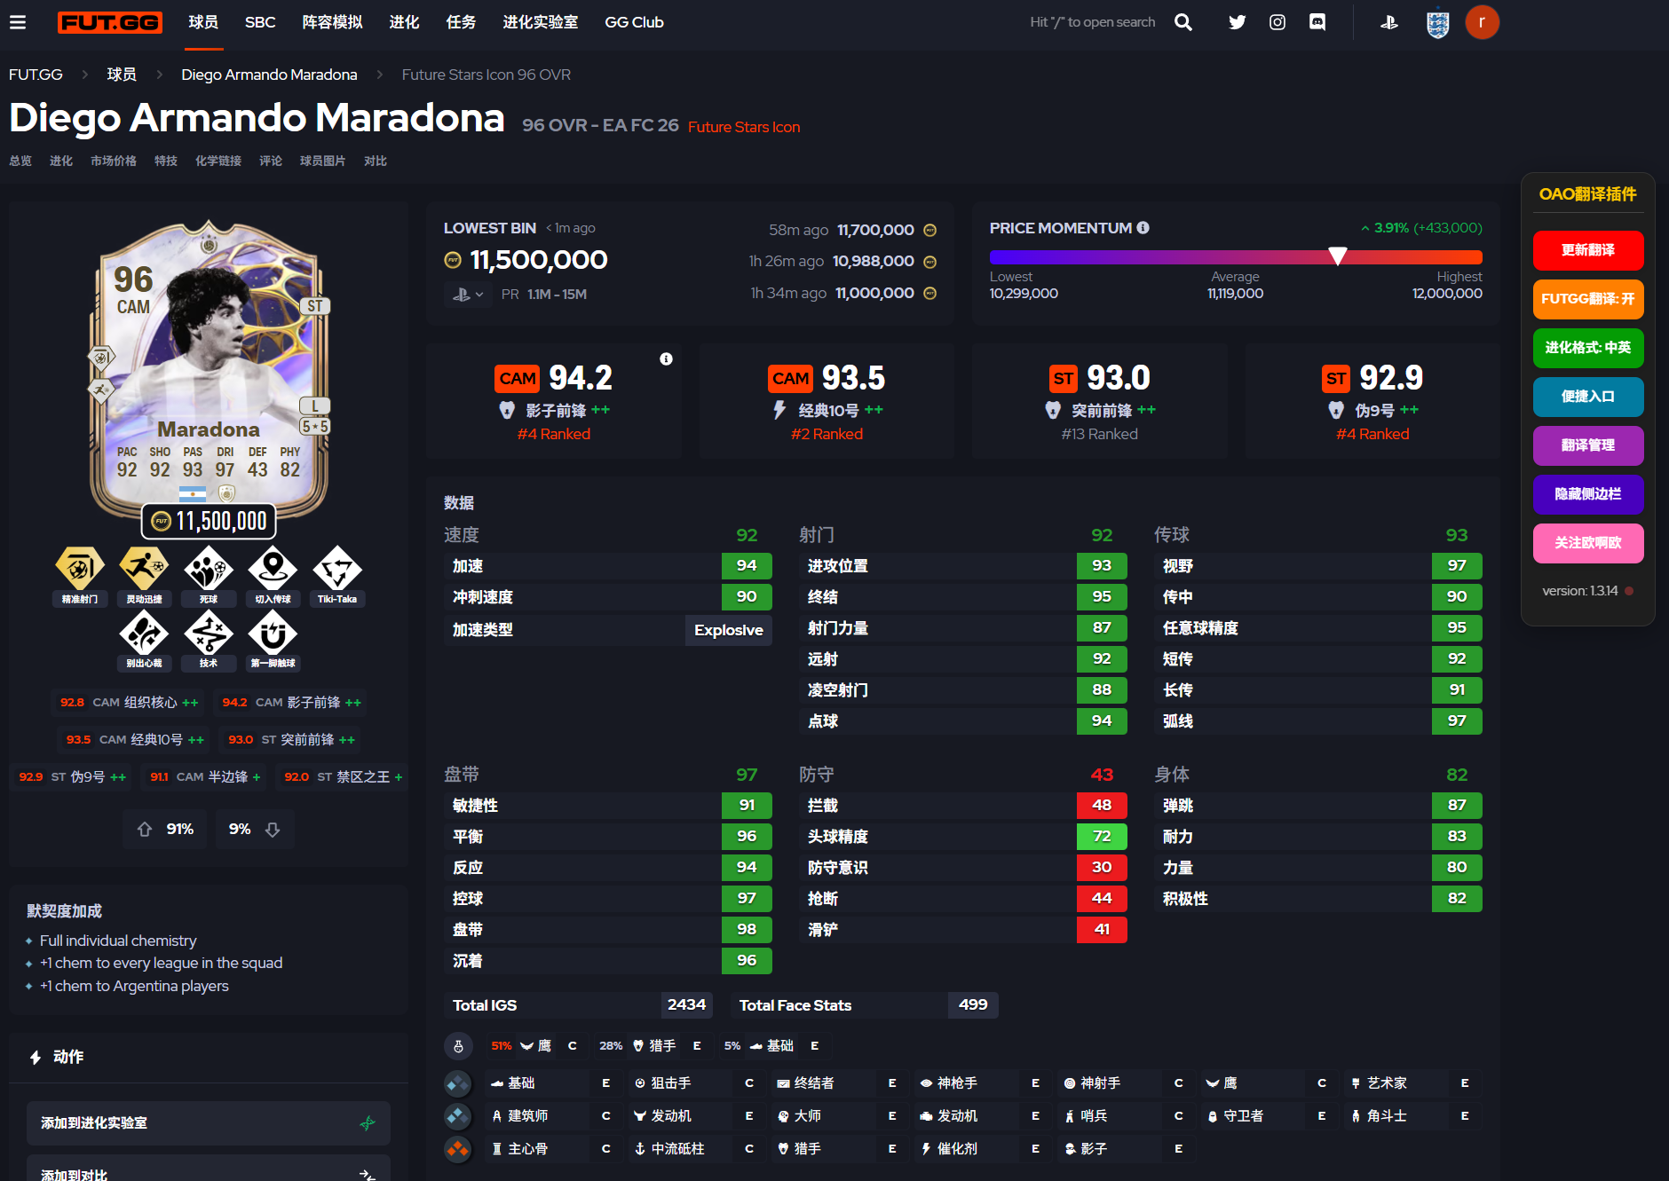Click the England club badge icon
1669x1181 pixels.
pyautogui.click(x=1437, y=23)
